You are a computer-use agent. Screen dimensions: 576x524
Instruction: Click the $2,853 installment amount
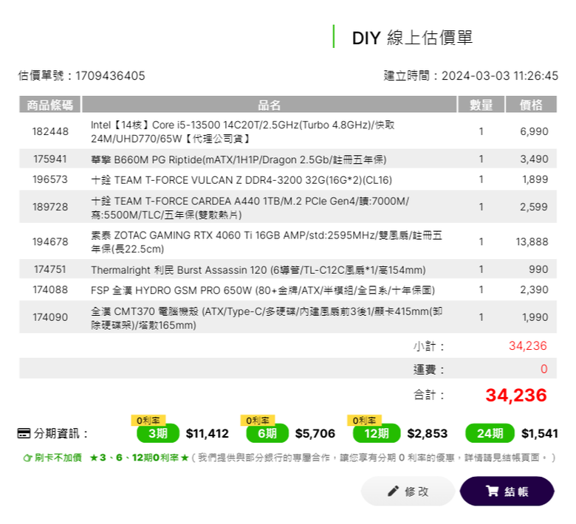428,433
